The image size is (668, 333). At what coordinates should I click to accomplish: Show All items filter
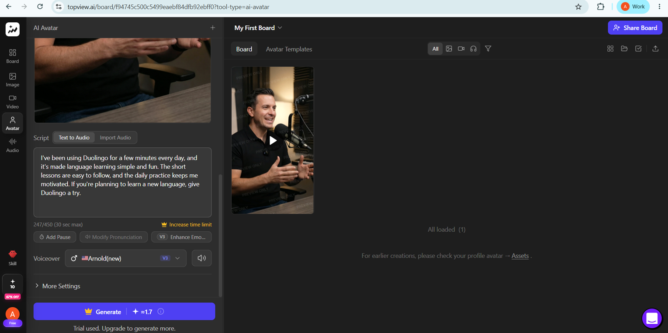point(435,49)
